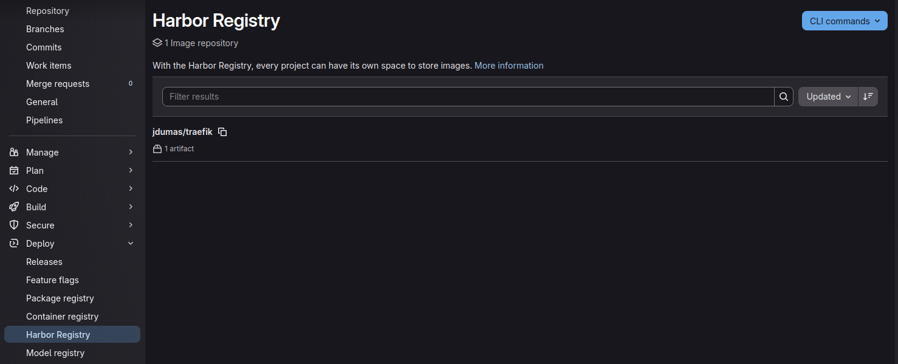Collapse the Deploy section chevron
This screenshot has width=898, height=364.
point(131,244)
